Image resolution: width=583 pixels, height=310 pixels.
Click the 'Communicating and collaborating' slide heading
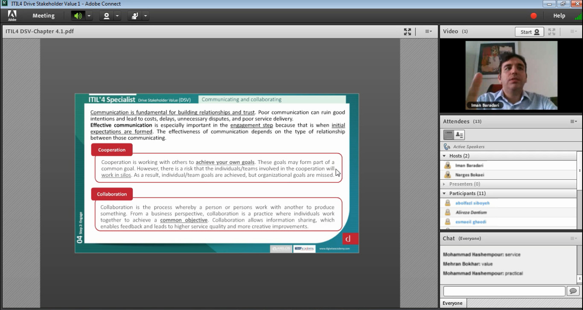tap(242, 100)
